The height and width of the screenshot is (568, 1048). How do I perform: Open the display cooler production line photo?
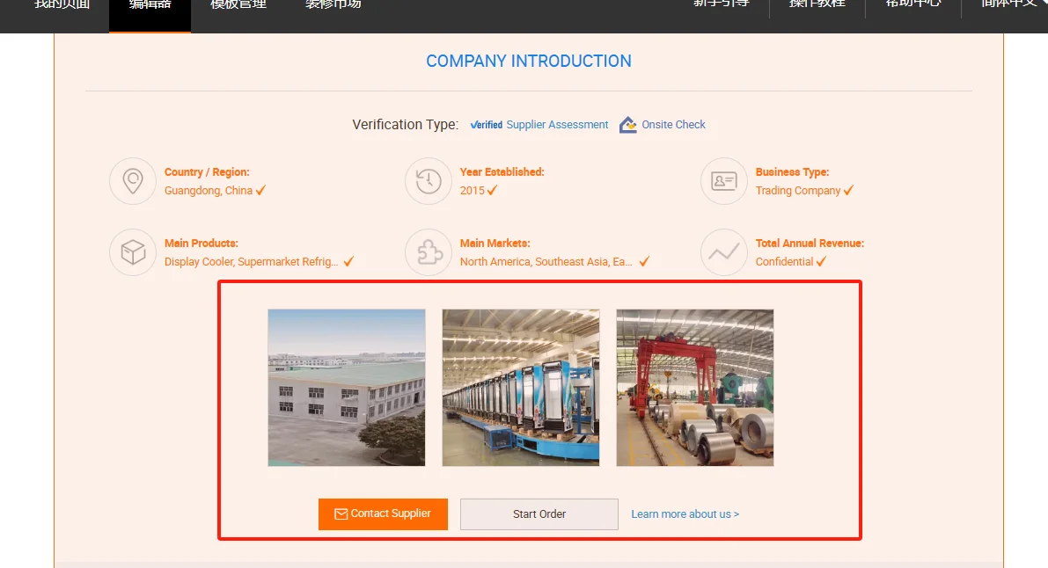point(521,388)
